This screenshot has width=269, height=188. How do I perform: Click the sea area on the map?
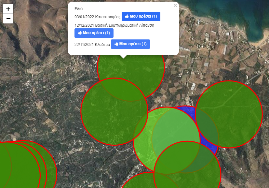[228, 13]
